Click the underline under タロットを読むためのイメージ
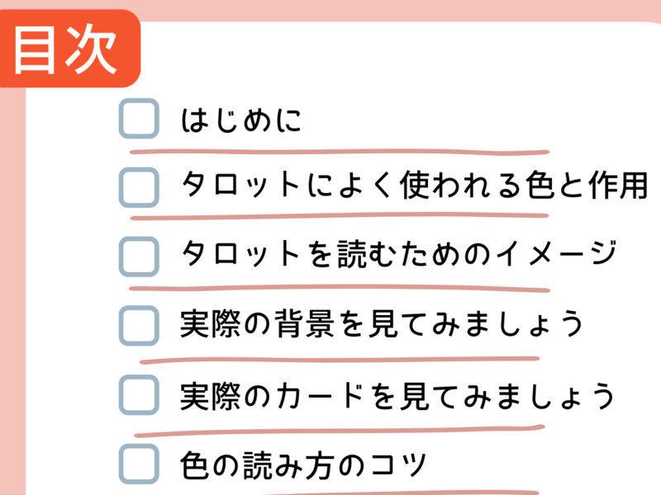Viewport: 661px width, 495px height. point(339,290)
